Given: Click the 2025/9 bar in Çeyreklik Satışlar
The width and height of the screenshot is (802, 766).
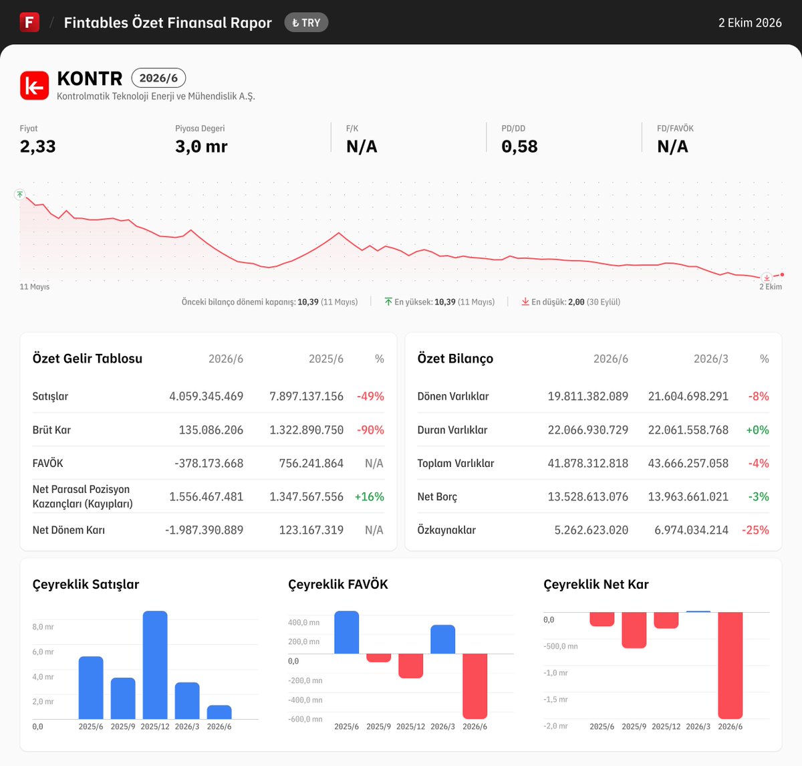Looking at the screenshot, I should (123, 698).
